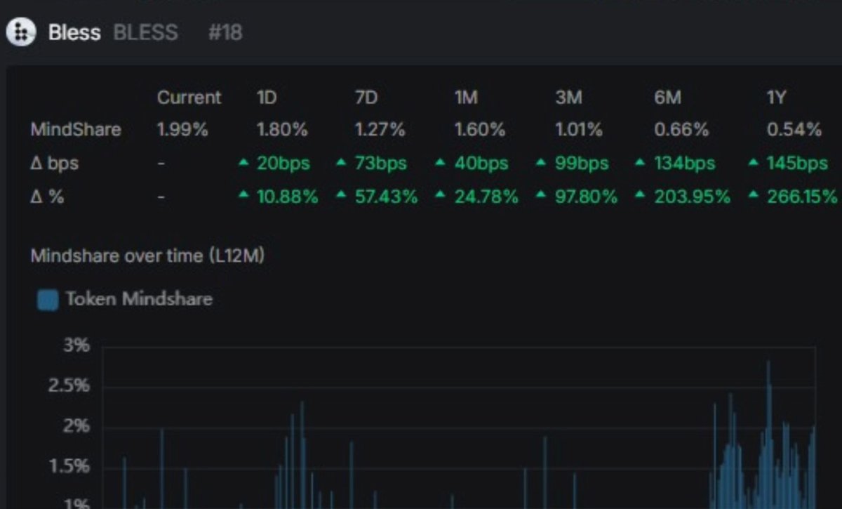
Task: Click the #18 rank label
Action: coord(225,32)
